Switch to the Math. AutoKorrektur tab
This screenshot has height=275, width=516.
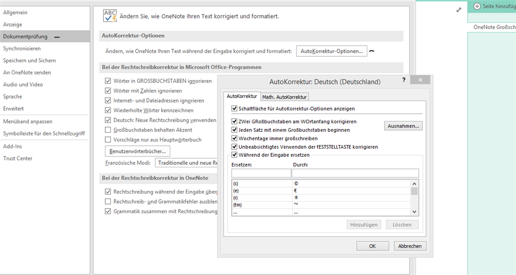click(284, 97)
